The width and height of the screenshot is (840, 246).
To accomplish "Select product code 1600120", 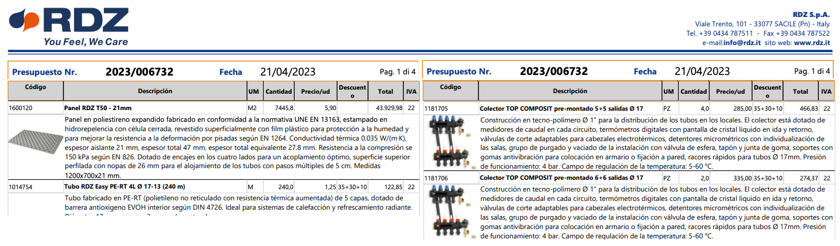I will 21,108.
